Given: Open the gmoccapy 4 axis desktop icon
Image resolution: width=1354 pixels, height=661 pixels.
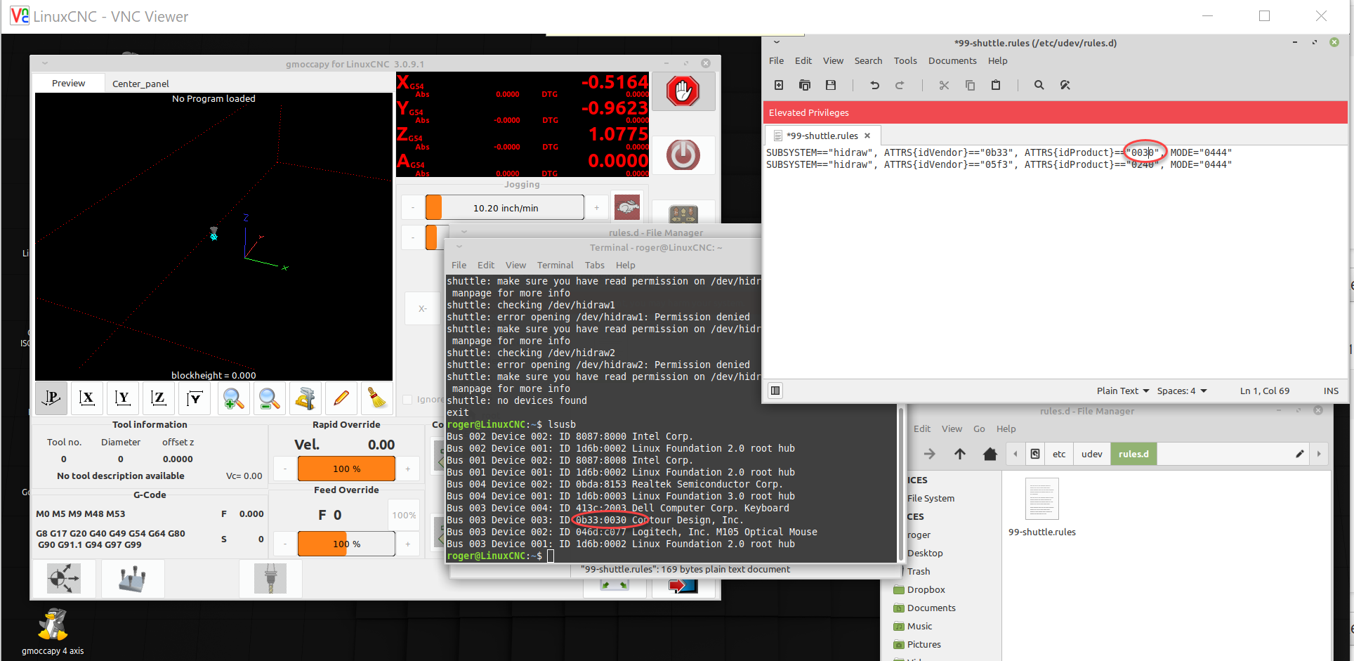Looking at the screenshot, I should (53, 631).
